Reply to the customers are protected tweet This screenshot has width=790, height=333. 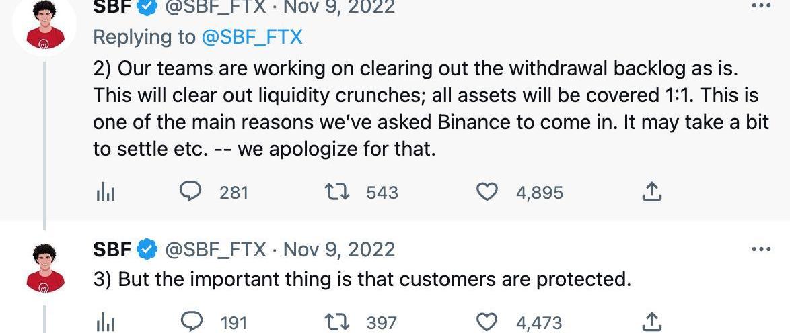coord(191,322)
